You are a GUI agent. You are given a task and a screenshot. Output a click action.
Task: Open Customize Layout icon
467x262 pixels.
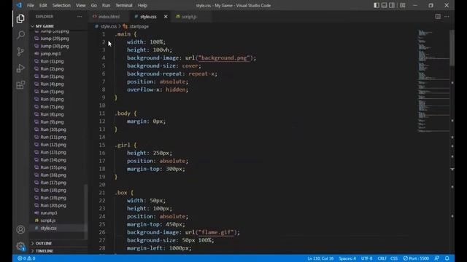point(402,5)
